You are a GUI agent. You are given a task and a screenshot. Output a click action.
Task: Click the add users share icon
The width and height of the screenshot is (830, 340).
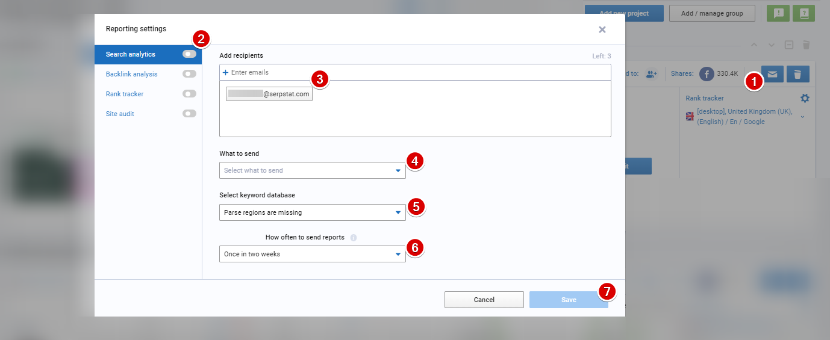pos(652,73)
